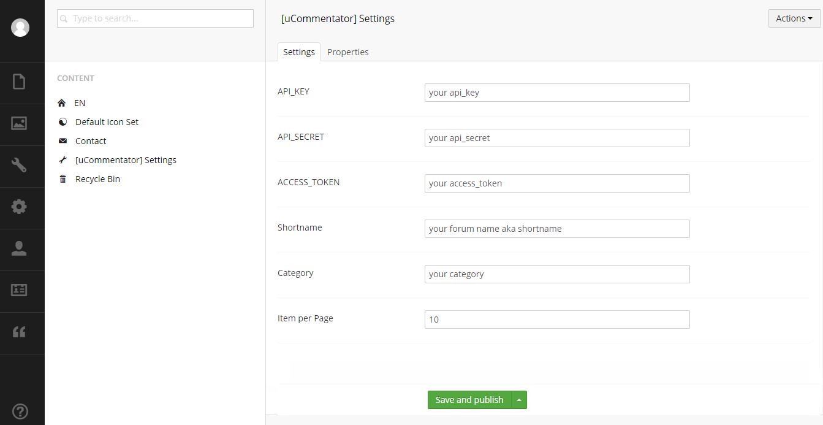823x425 pixels.
Task: Click the envelope icon beside Contact
Action: [x=63, y=141]
